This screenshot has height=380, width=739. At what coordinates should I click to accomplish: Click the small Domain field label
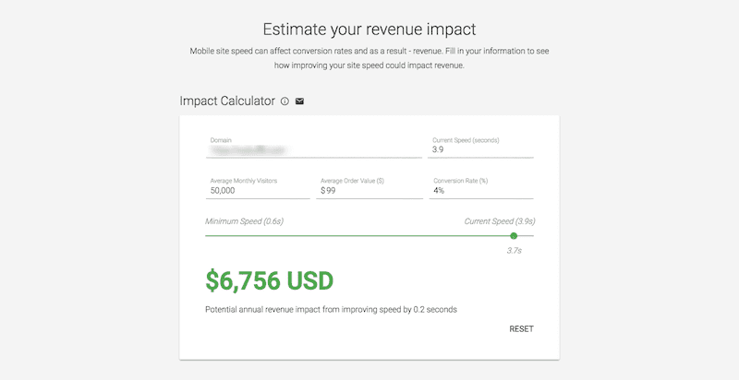[221, 140]
